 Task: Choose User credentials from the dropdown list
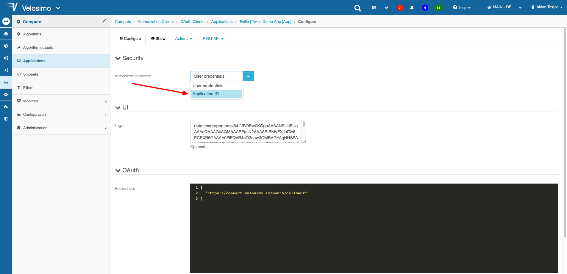click(216, 86)
